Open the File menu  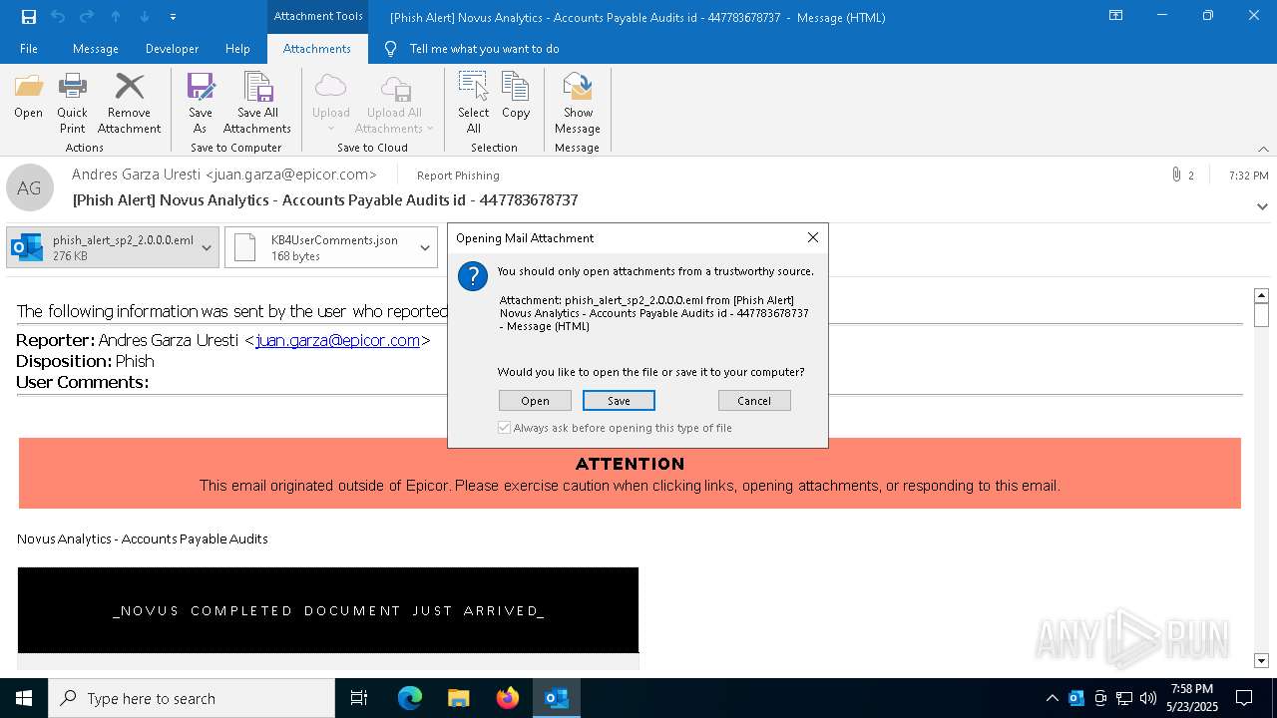pyautogui.click(x=29, y=49)
